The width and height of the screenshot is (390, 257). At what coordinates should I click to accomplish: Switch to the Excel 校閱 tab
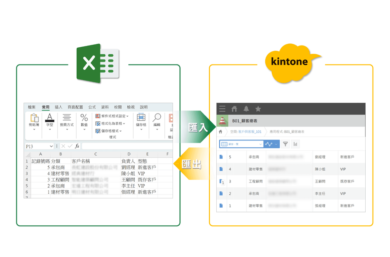pos(118,107)
